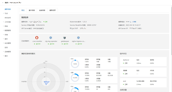Click the API Server port 6443 value

[38, 28]
